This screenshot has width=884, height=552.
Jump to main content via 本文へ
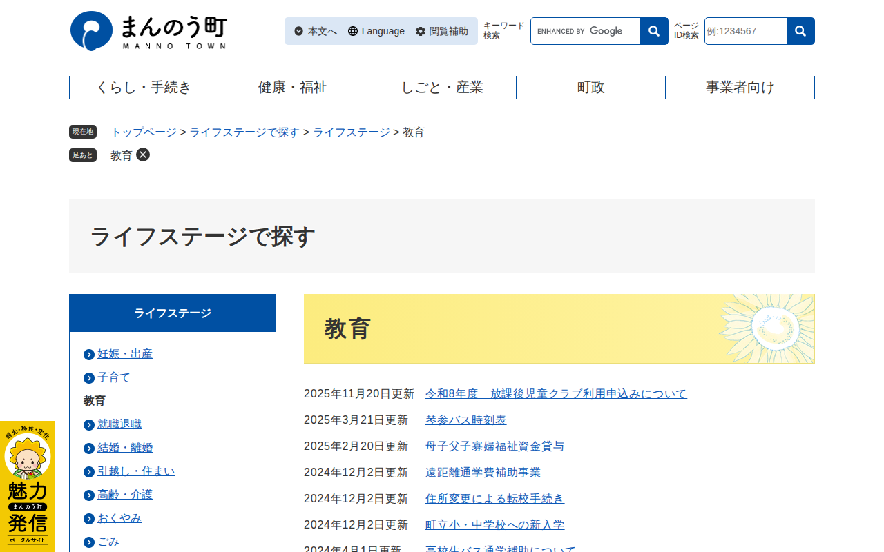316,31
